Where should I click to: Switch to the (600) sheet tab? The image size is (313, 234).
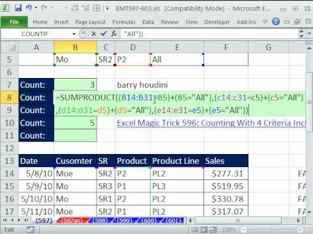tap(149, 220)
